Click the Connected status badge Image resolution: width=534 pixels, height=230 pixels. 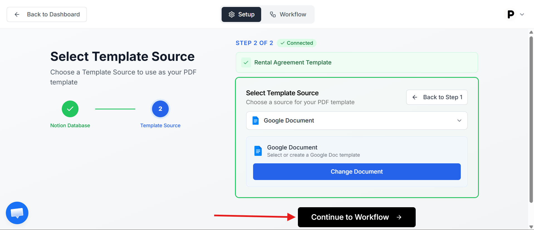coord(297,43)
